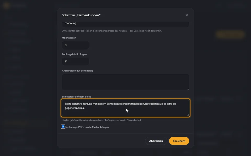The width and height of the screenshot is (251, 156).
Task: Uncheck the Rechnungs-PDFs attachment checkbox
Action: click(63, 127)
